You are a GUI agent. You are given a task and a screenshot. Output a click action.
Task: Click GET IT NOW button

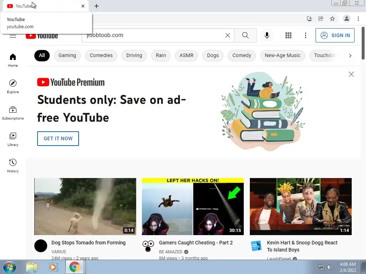[x=58, y=138]
